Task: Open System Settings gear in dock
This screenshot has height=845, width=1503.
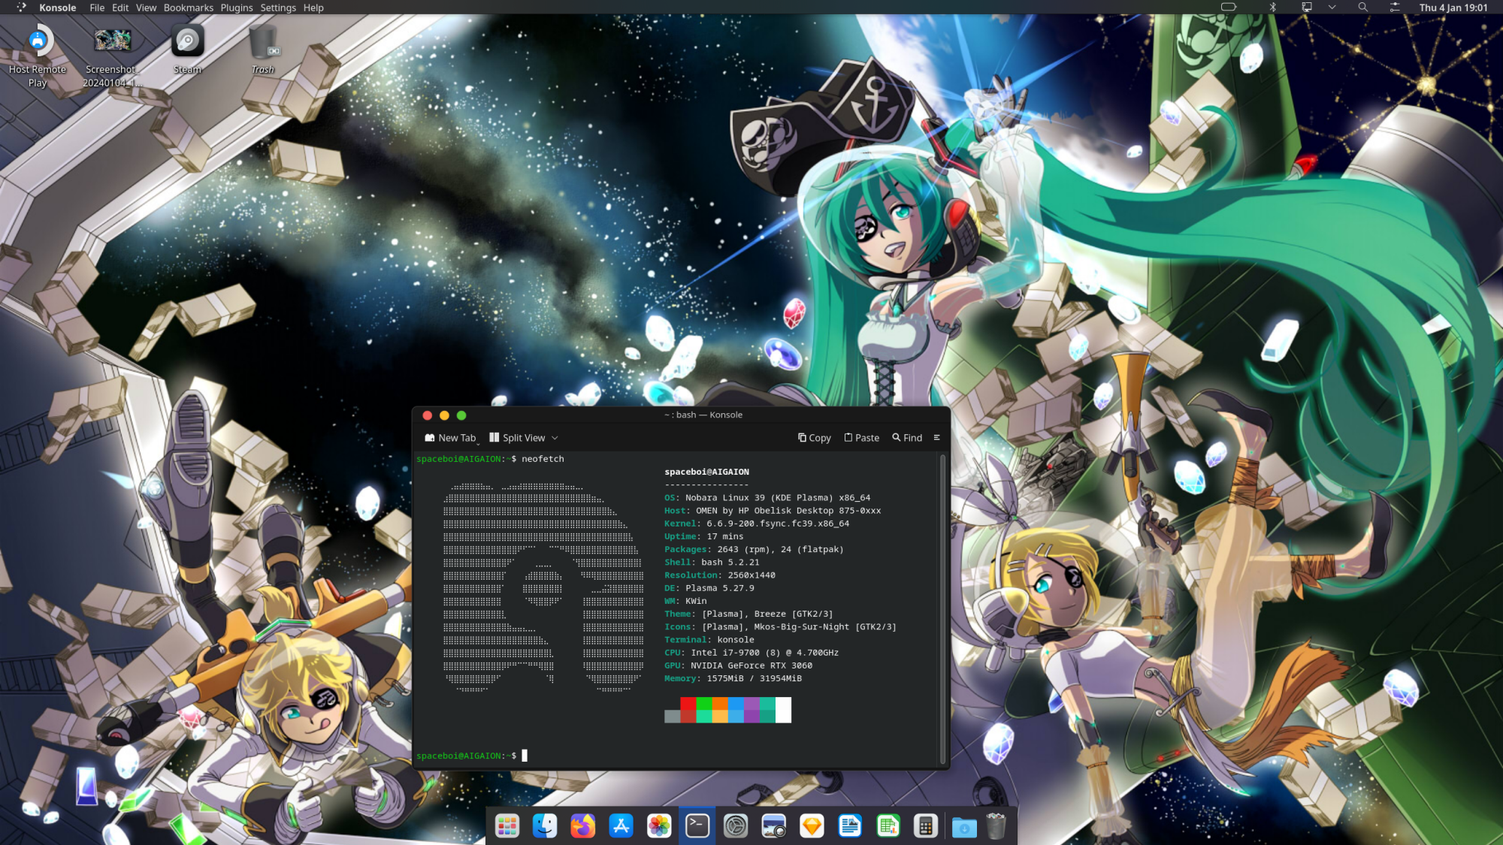Action: (x=736, y=826)
